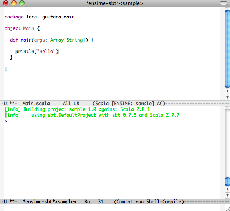The height and width of the screenshot is (211, 230).
Task: Click the 'object' keyword
Action: tap(13, 28)
